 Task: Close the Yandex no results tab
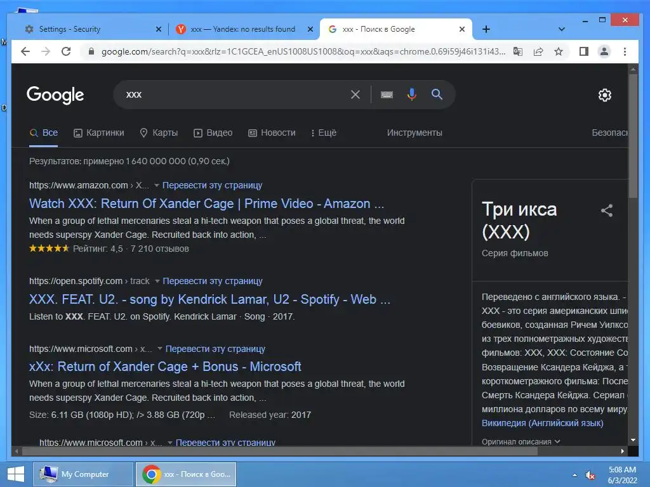[310, 29]
